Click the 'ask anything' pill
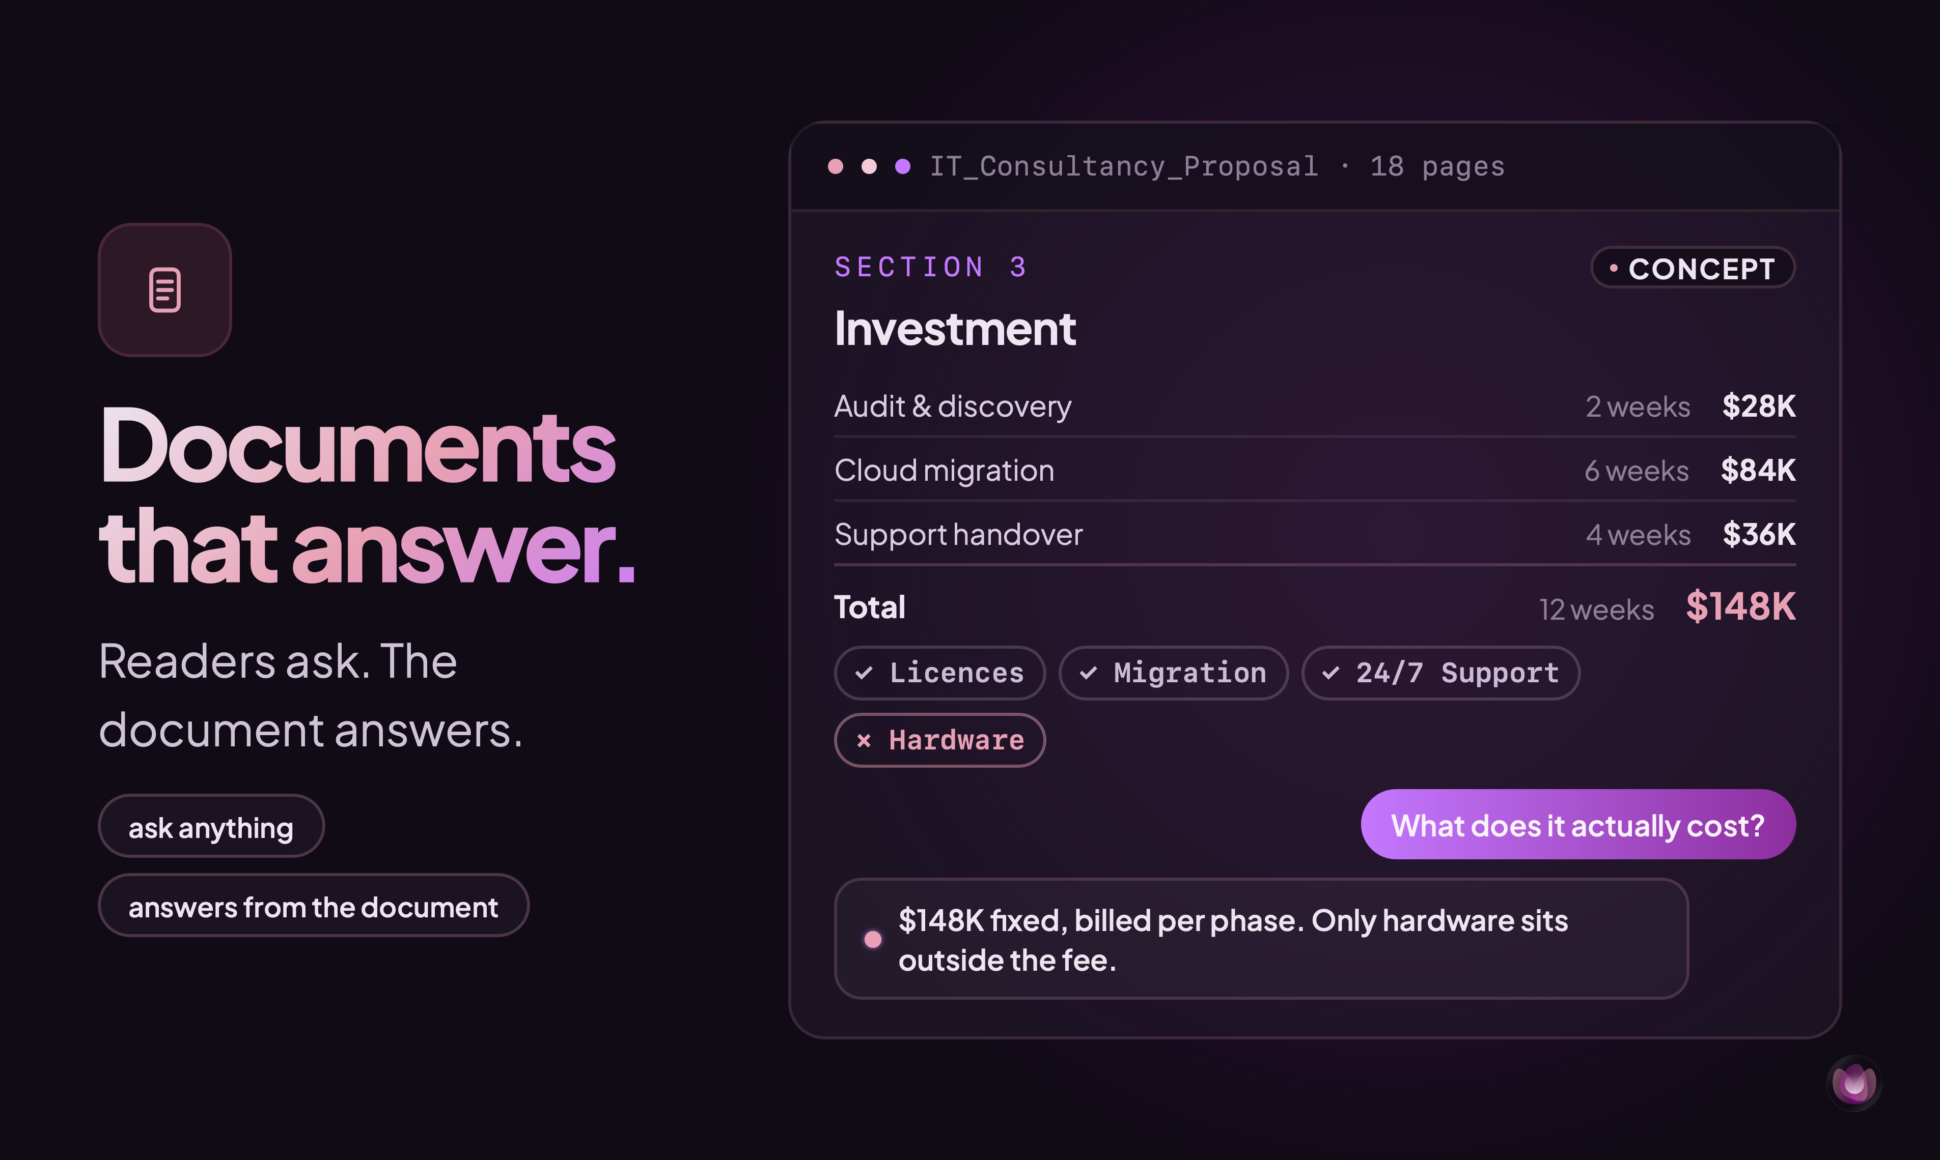 click(x=211, y=826)
